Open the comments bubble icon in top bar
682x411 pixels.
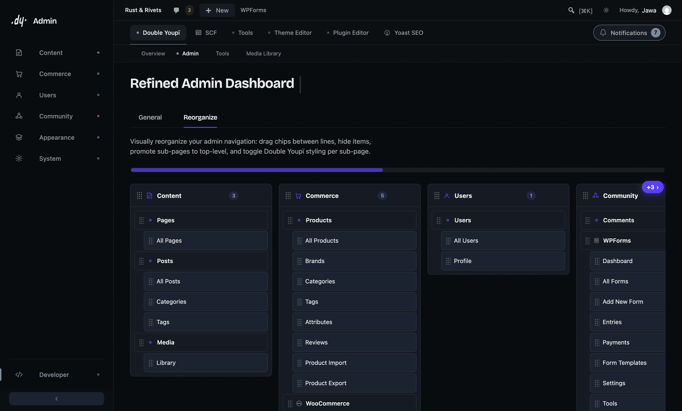click(176, 10)
